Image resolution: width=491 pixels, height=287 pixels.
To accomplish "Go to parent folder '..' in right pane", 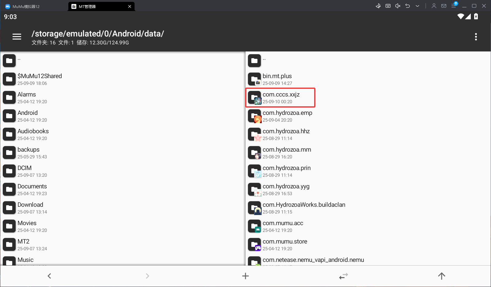I will (368, 61).
